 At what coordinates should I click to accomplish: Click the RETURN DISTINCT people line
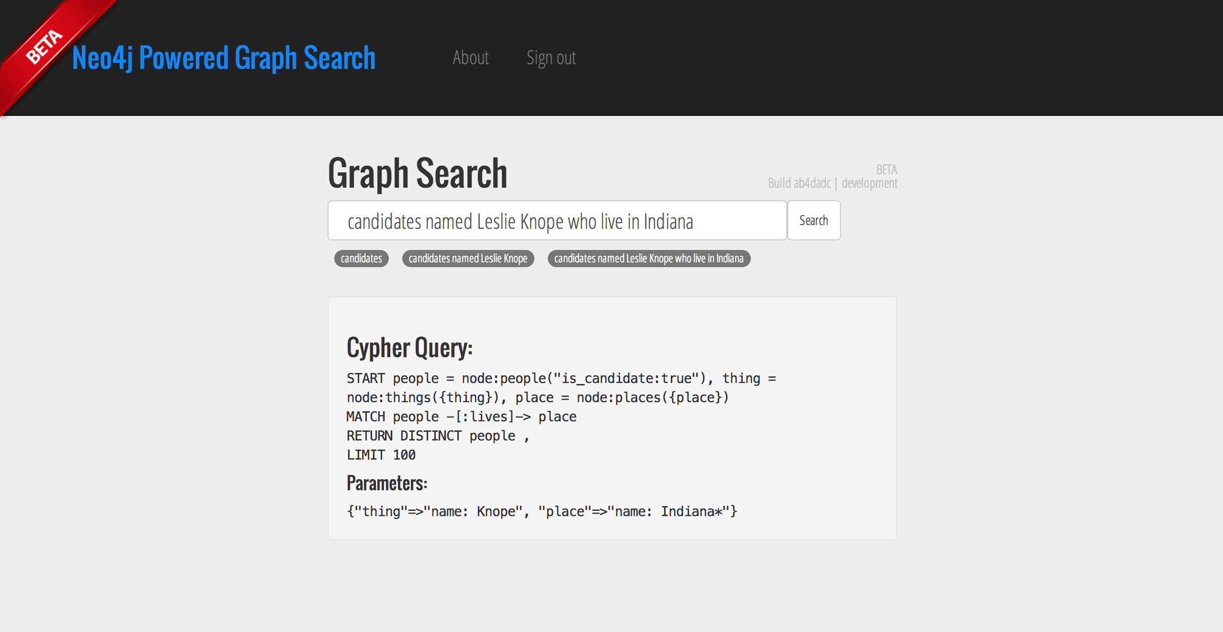(437, 436)
